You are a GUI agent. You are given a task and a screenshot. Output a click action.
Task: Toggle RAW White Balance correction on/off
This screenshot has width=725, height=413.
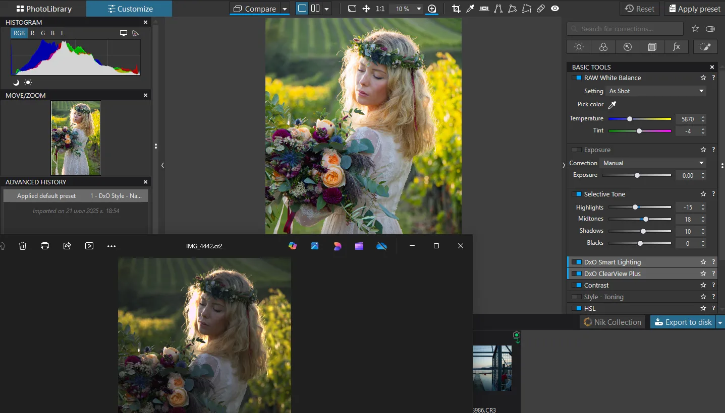tap(576, 78)
